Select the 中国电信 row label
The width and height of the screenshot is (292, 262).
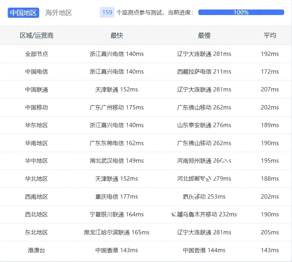point(36,72)
